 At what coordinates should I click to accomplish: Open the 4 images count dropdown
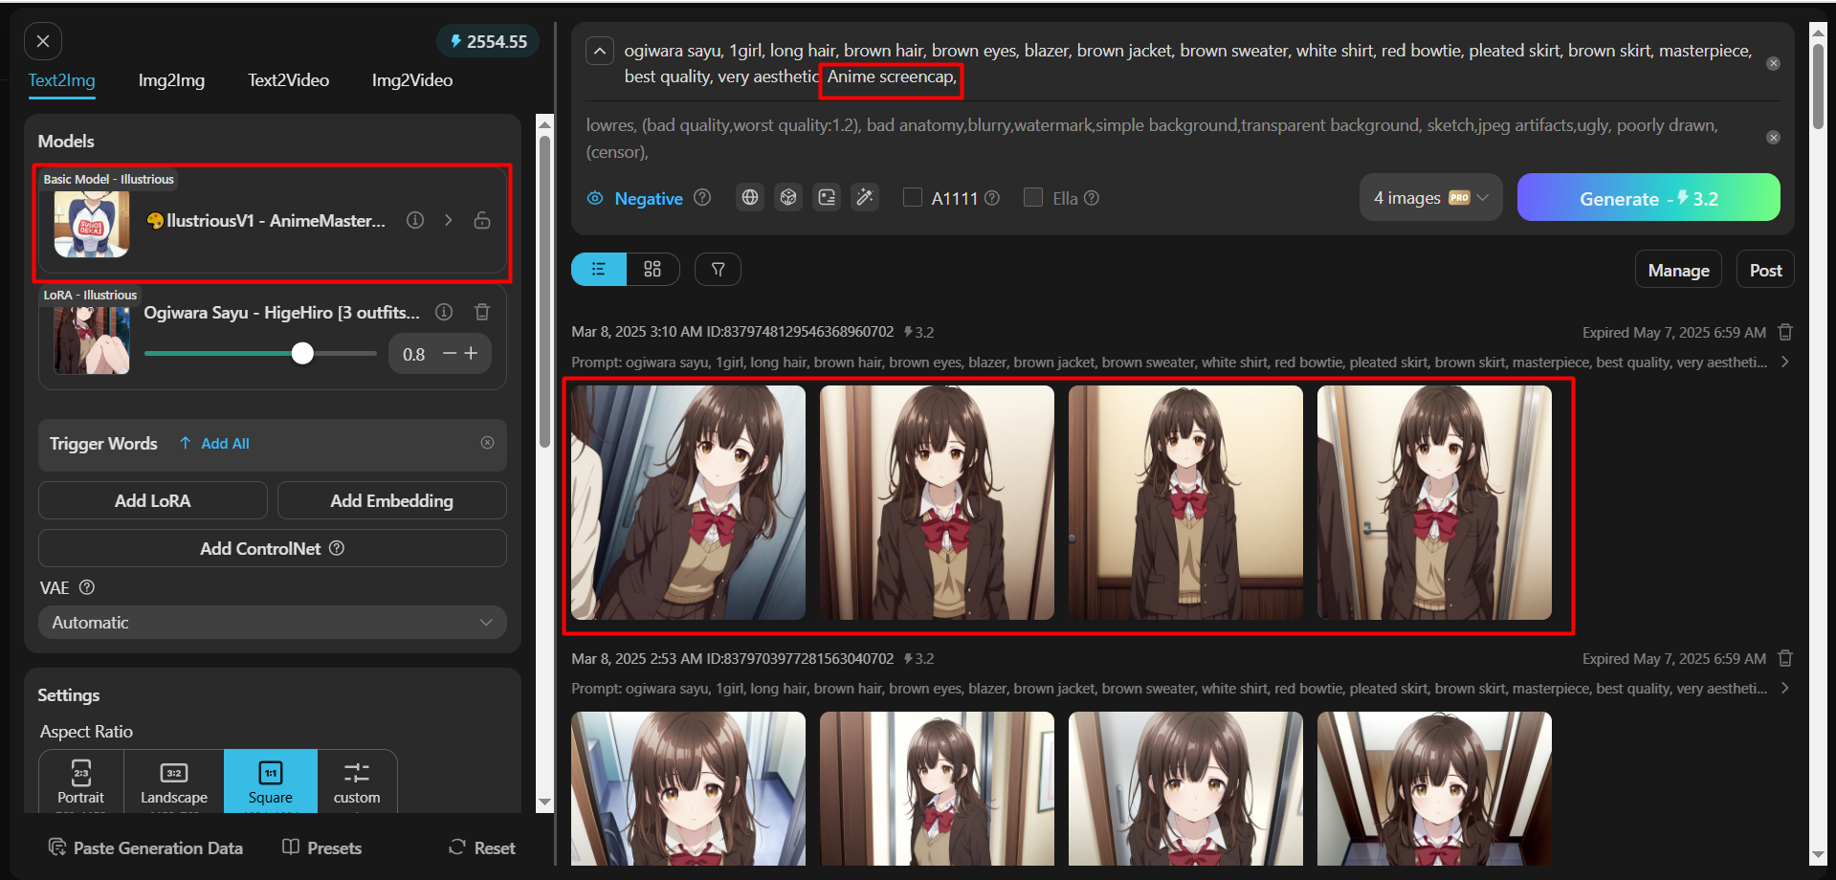(x=1431, y=197)
